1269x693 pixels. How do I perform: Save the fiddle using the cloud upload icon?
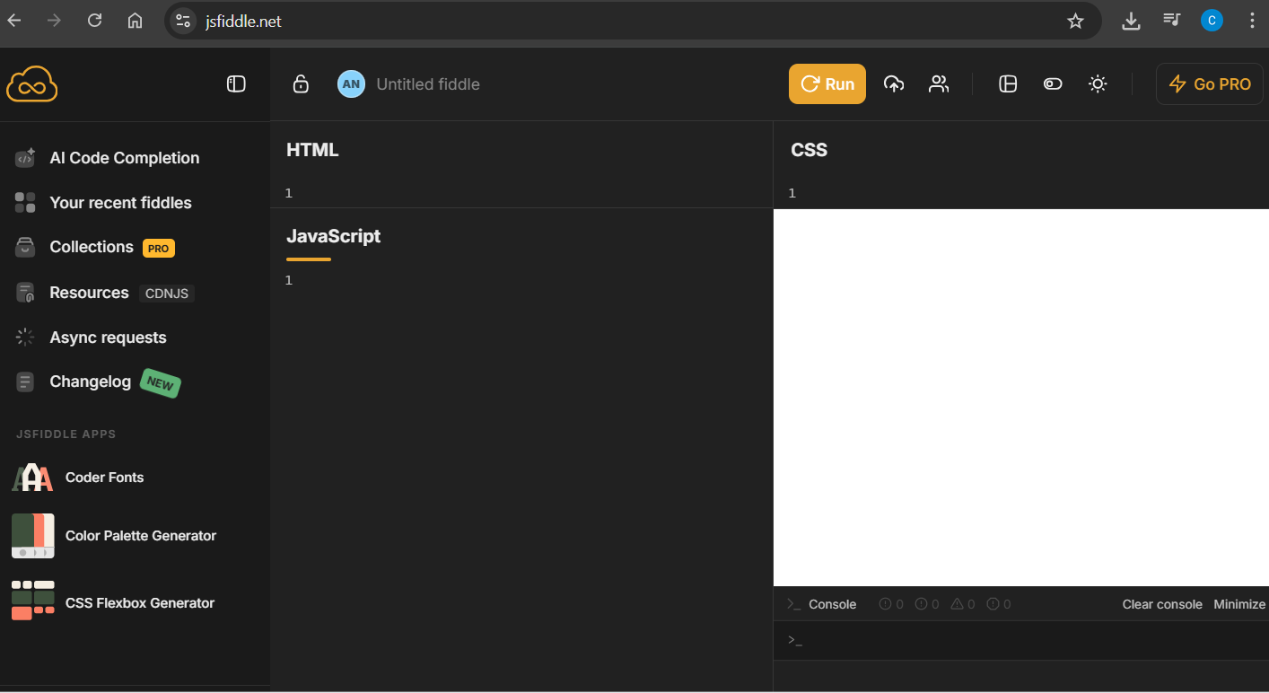[x=894, y=83]
